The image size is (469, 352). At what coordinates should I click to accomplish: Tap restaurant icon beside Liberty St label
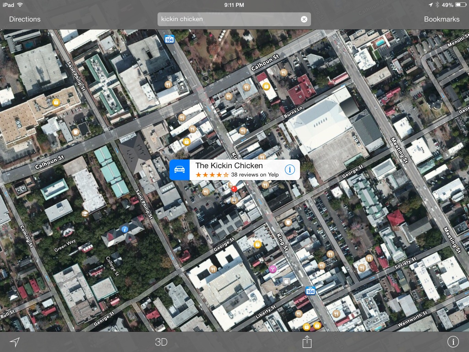pyautogui.click(x=299, y=313)
